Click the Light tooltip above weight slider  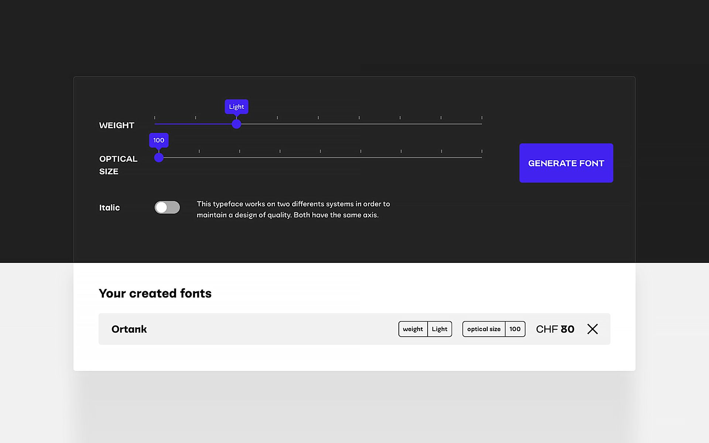(236, 107)
